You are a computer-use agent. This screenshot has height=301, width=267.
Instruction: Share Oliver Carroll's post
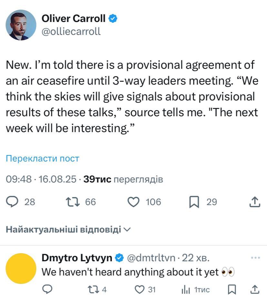[x=255, y=202]
